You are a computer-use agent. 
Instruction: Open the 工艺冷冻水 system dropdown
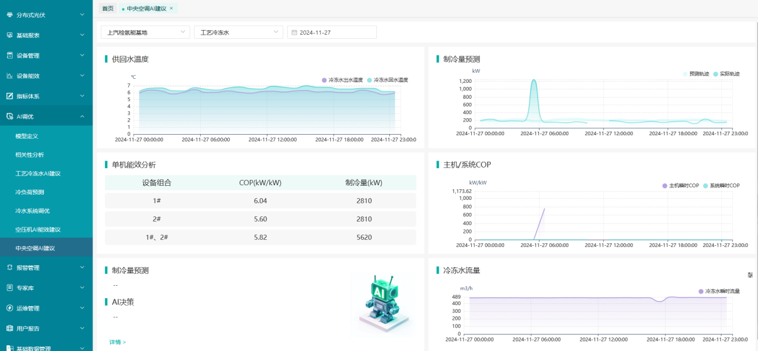pyautogui.click(x=238, y=32)
